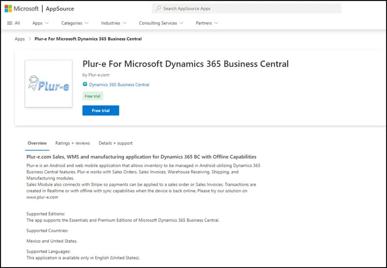This screenshot has height=268, width=387.
Task: Switch to the Overview tab
Action: (x=37, y=143)
